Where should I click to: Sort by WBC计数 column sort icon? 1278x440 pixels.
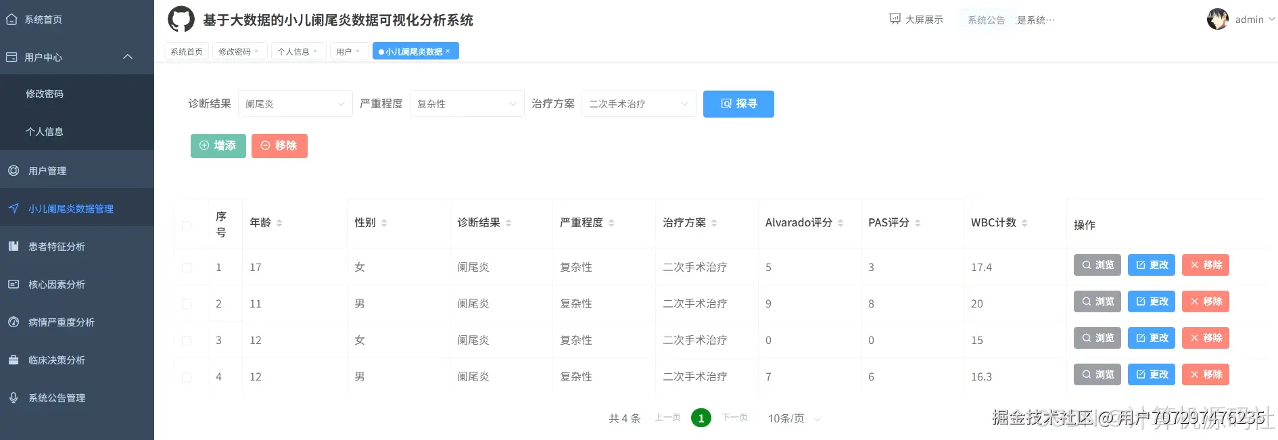tap(1024, 223)
